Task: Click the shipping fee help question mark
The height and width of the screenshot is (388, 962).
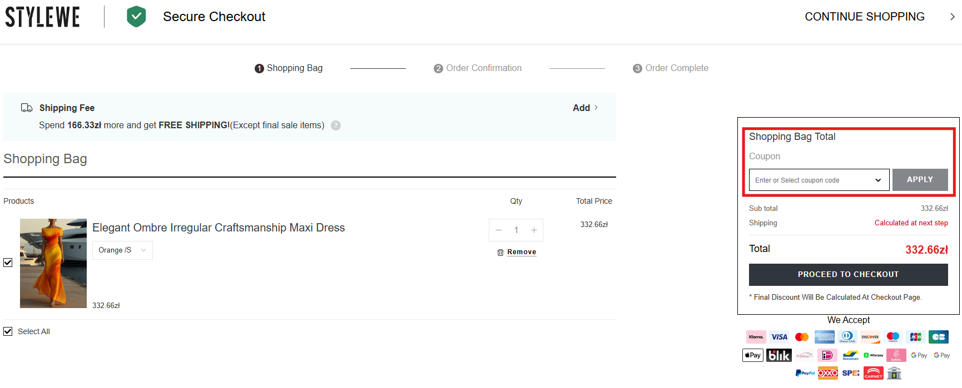Action: [336, 125]
